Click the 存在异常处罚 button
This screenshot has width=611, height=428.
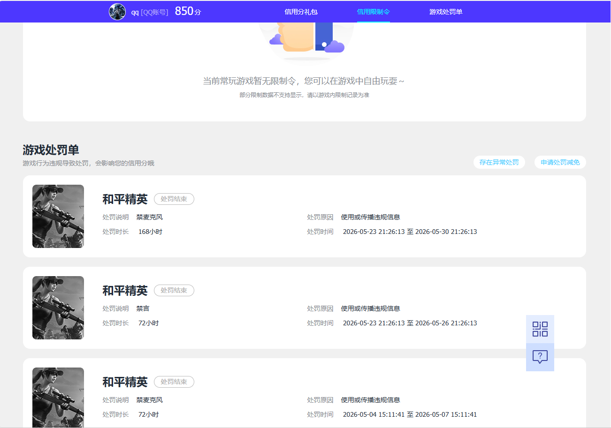(x=499, y=162)
